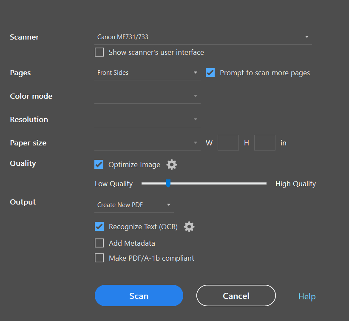Check Make PDF/A-1b compliant
The height and width of the screenshot is (321, 349).
[99, 258]
